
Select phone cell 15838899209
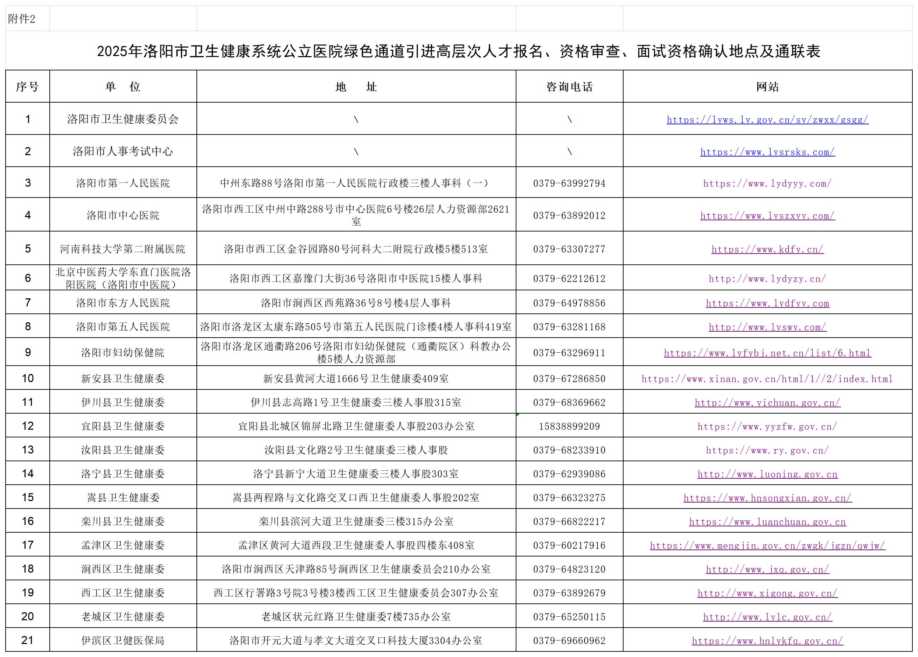[569, 427]
